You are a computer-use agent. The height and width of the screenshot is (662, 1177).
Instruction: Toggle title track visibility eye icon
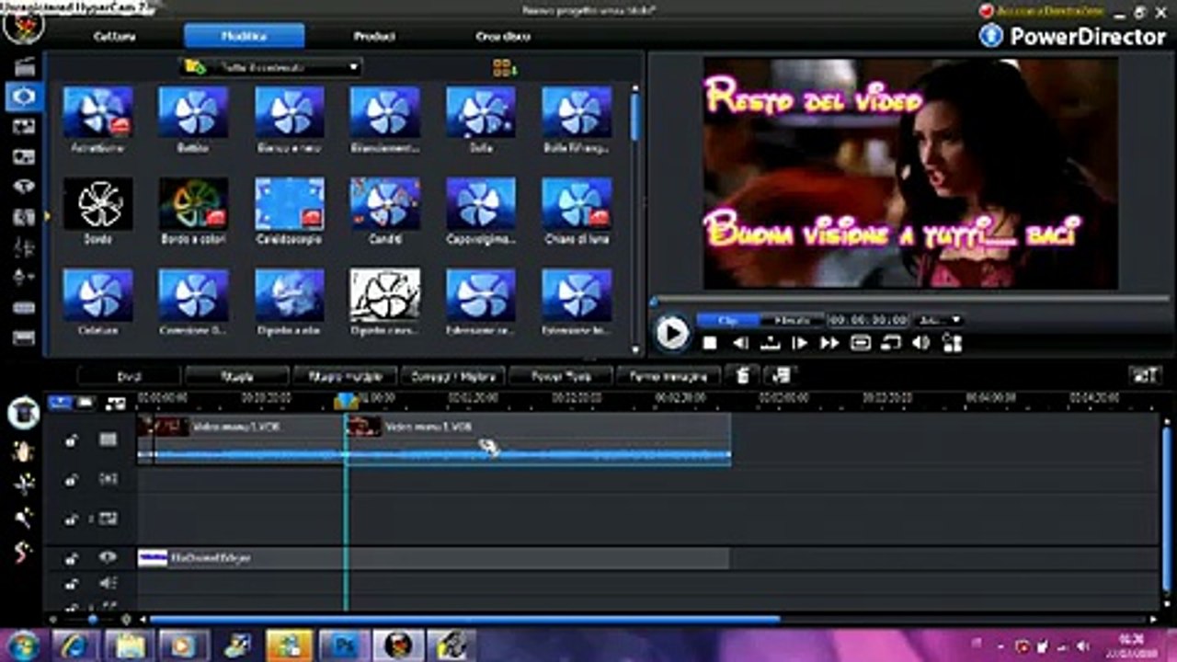(109, 557)
